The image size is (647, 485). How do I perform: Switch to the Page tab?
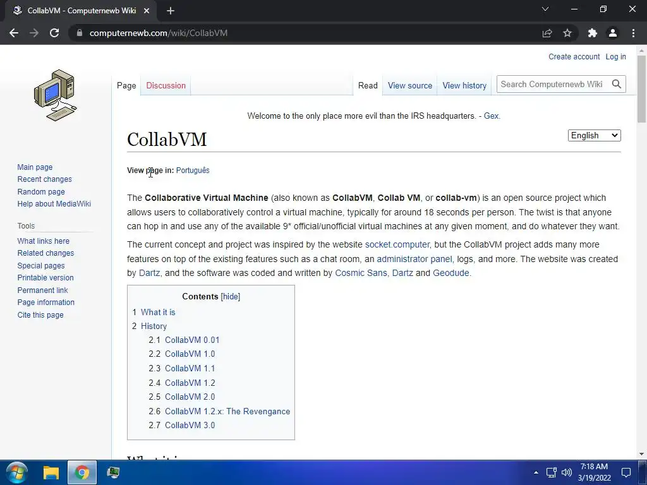pos(126,85)
